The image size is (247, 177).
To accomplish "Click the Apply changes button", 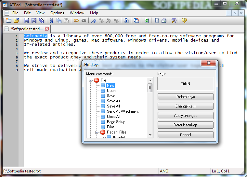I will (x=186, y=116).
